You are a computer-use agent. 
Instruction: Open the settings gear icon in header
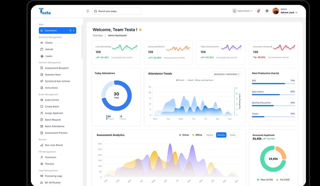point(267,11)
